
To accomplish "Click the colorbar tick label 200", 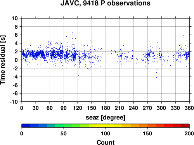I will [189, 133].
